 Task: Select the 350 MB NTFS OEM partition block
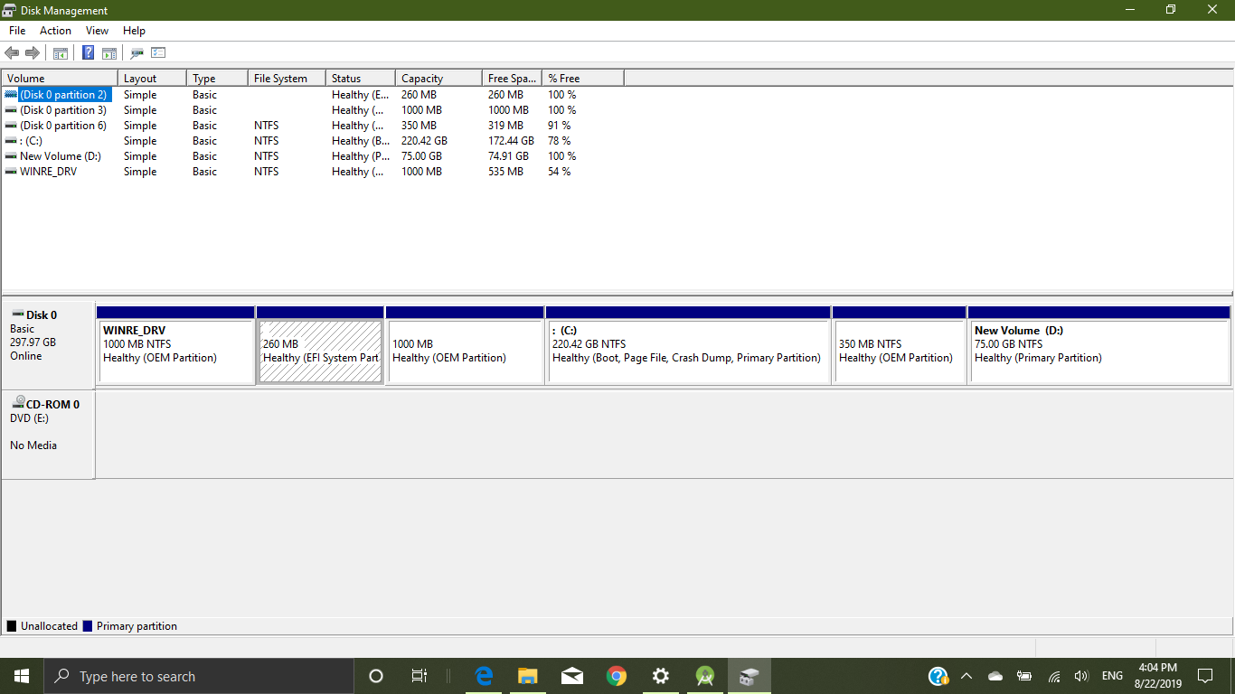coord(900,345)
